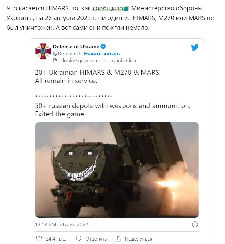Like the tweet with heart icon
The height and width of the screenshot is (244, 225).
tap(39, 238)
